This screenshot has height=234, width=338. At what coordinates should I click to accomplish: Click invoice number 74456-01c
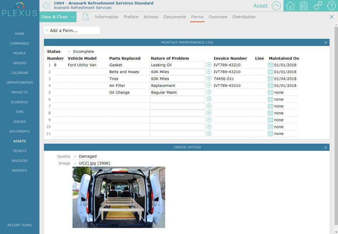[x=224, y=79]
